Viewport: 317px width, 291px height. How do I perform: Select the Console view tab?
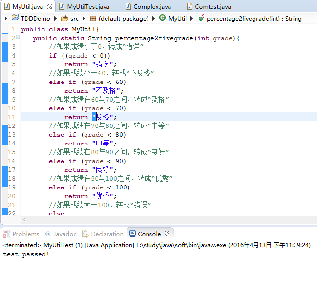coord(149,234)
